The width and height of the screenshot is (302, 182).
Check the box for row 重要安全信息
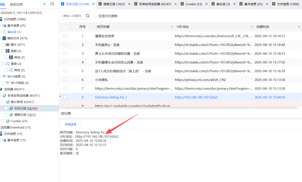(x=65, y=36)
